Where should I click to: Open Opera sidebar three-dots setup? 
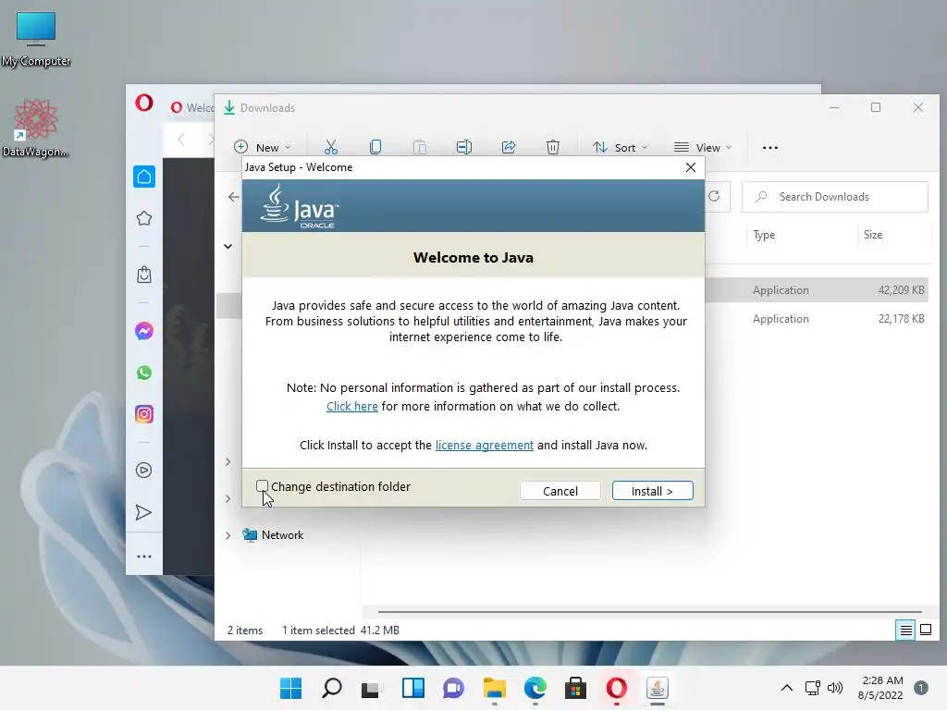(144, 557)
